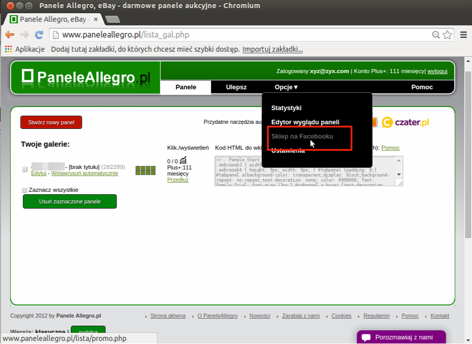Click the browser back arrow
The image size is (472, 344).
tap(10, 35)
